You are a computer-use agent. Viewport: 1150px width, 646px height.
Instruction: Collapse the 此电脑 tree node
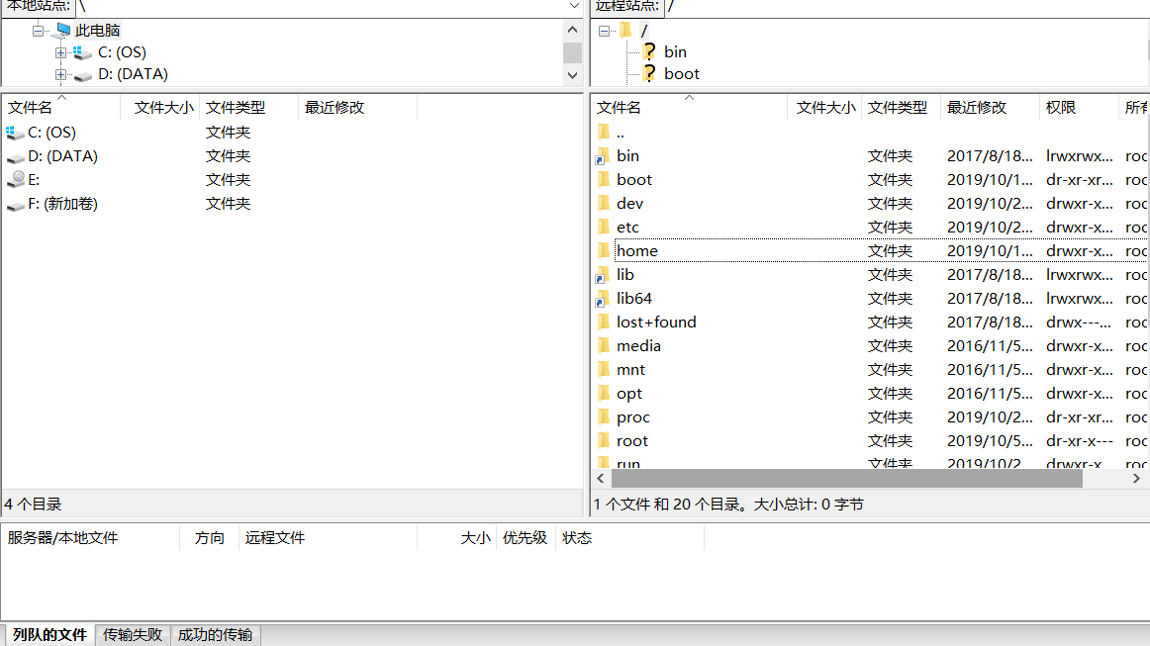coord(39,31)
